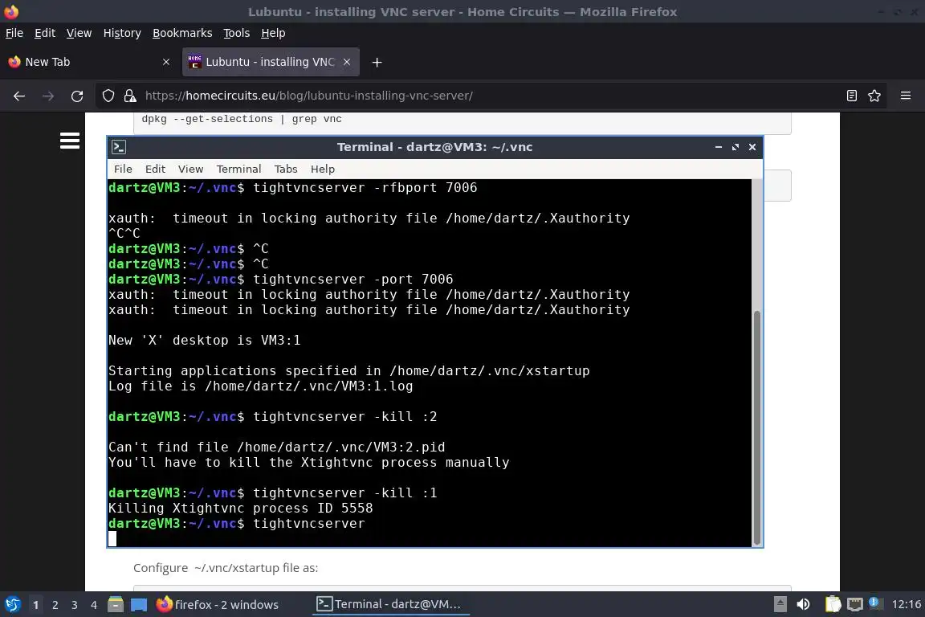This screenshot has width=925, height=617.
Task: Switch to workspace 2
Action: coord(55,605)
